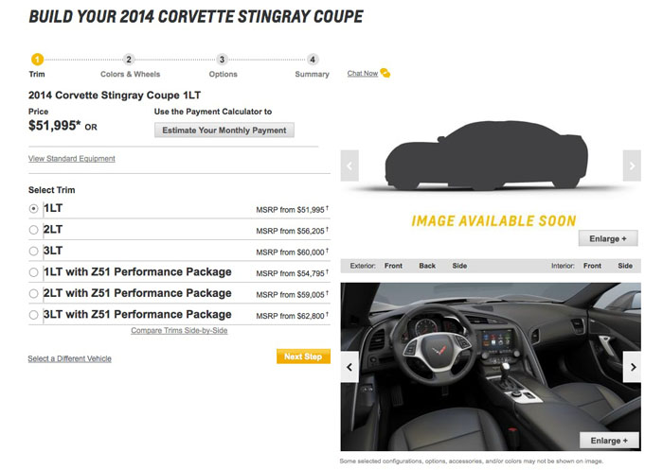Switch to Exterior Front view
Viewport: 663px width, 470px height.
393,266
